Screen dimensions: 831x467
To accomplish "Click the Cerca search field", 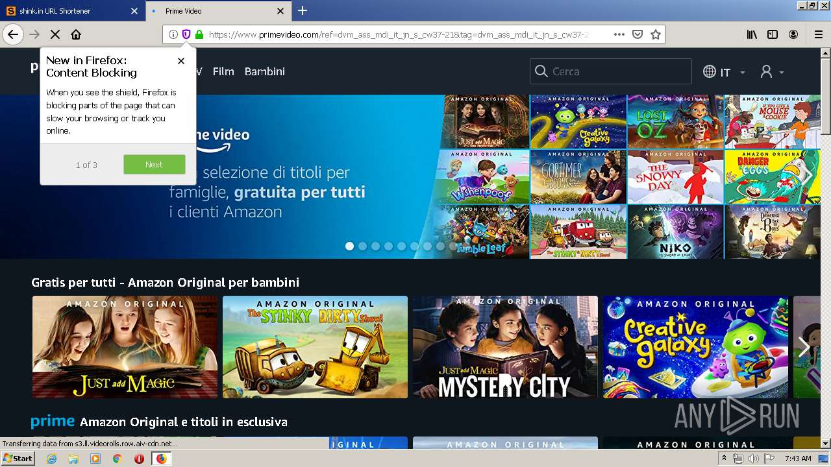I will (x=611, y=71).
